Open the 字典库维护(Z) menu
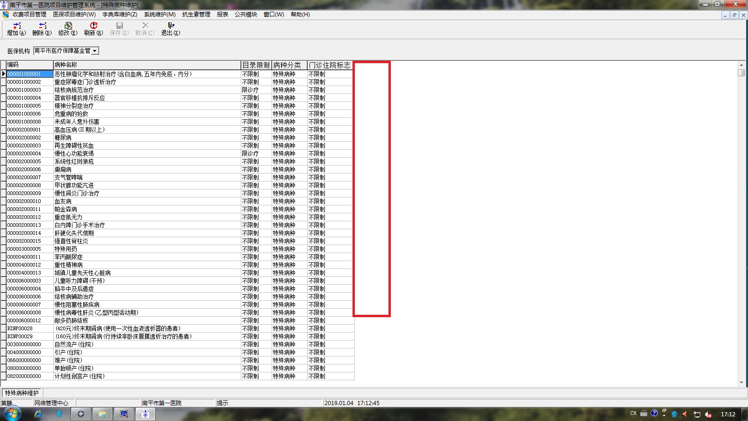 click(120, 15)
